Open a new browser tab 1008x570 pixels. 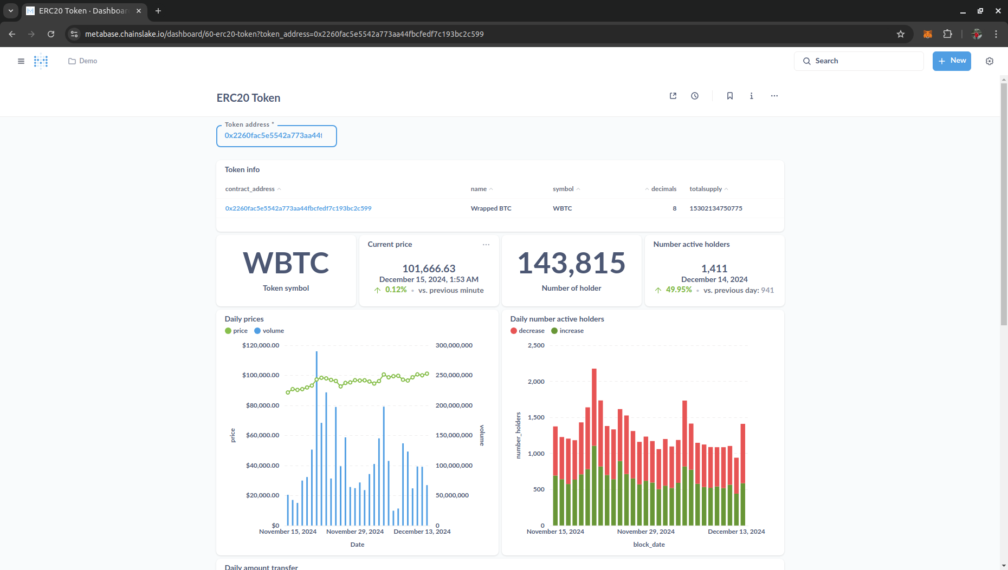coord(158,11)
